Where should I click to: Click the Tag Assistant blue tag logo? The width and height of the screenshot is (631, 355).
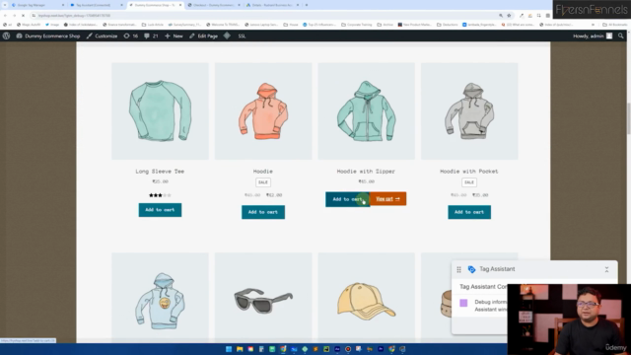coord(471,269)
